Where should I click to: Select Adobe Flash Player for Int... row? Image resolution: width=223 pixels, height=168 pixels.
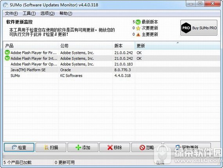point(111,58)
